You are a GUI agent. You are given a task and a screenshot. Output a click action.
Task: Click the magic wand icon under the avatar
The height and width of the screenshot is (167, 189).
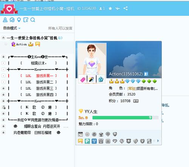pos(91,79)
